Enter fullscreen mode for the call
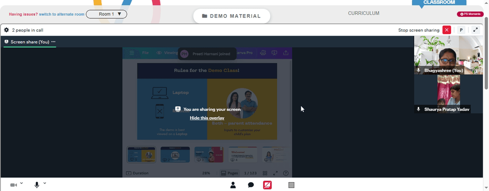The image size is (489, 191). (475, 30)
